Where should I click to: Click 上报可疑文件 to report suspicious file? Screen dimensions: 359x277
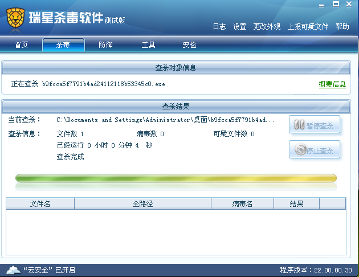308,27
